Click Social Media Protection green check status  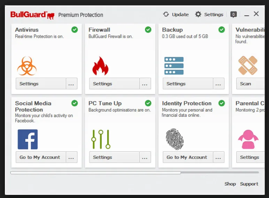pos(75,103)
